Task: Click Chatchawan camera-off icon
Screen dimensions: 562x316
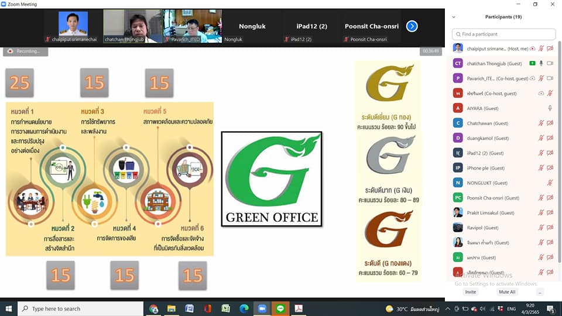Action: click(x=550, y=123)
